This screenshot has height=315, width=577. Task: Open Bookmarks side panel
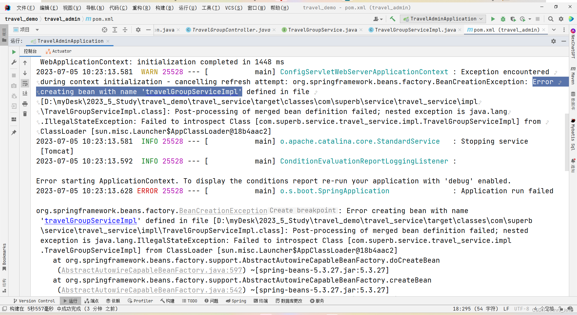click(4, 257)
